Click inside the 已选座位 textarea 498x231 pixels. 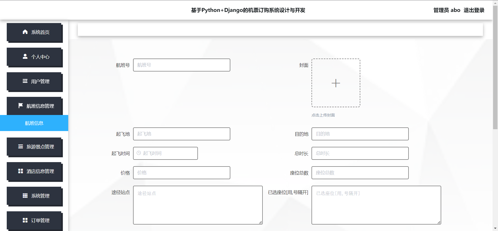pos(376,205)
